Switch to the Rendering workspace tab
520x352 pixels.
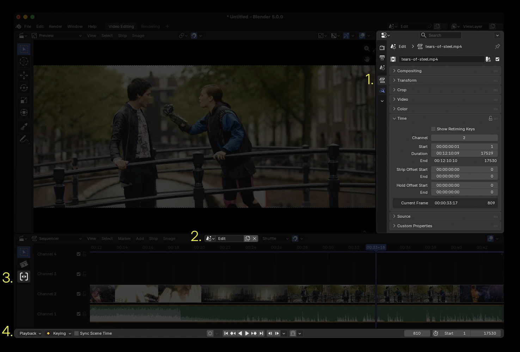click(x=150, y=26)
